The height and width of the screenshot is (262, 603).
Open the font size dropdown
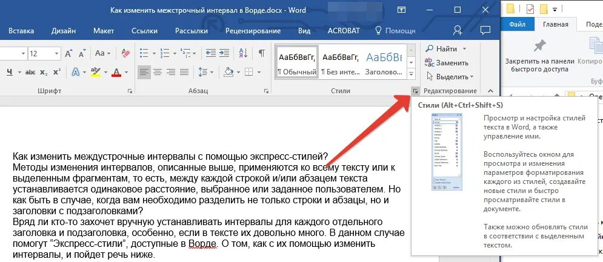(57, 53)
